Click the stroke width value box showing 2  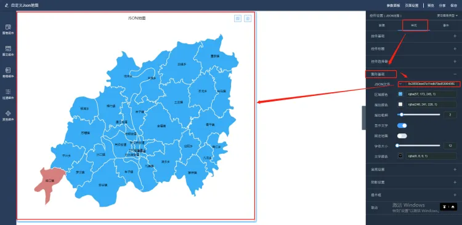(450, 114)
